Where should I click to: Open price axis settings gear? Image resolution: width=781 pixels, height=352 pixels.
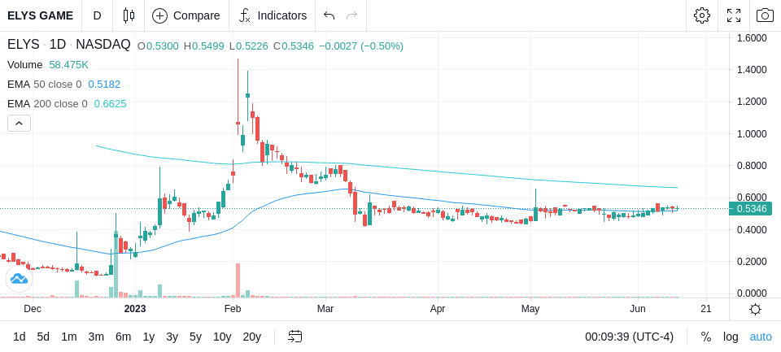point(755,309)
